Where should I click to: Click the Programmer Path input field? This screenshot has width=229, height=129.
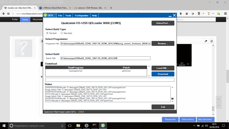105,44
